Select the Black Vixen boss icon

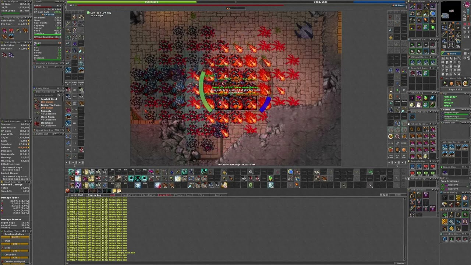[x=36, y=118]
